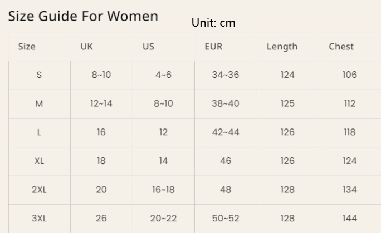Select the 3XL size row label
The width and height of the screenshot is (381, 233).
coord(39,219)
